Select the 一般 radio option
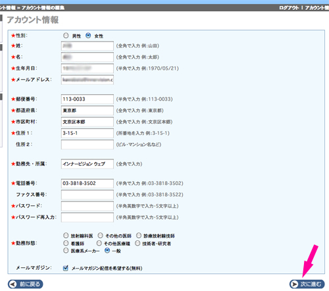 pos(107,250)
